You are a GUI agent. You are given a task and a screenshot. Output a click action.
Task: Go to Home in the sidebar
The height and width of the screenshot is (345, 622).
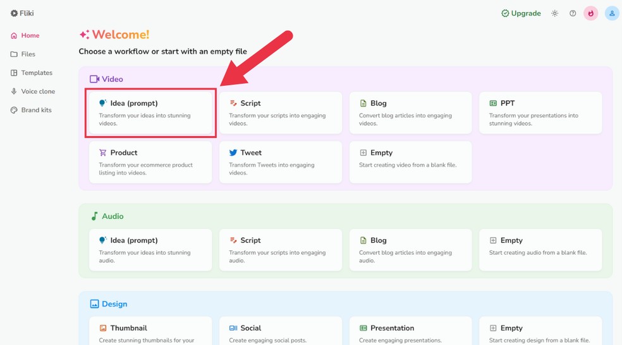coord(30,36)
